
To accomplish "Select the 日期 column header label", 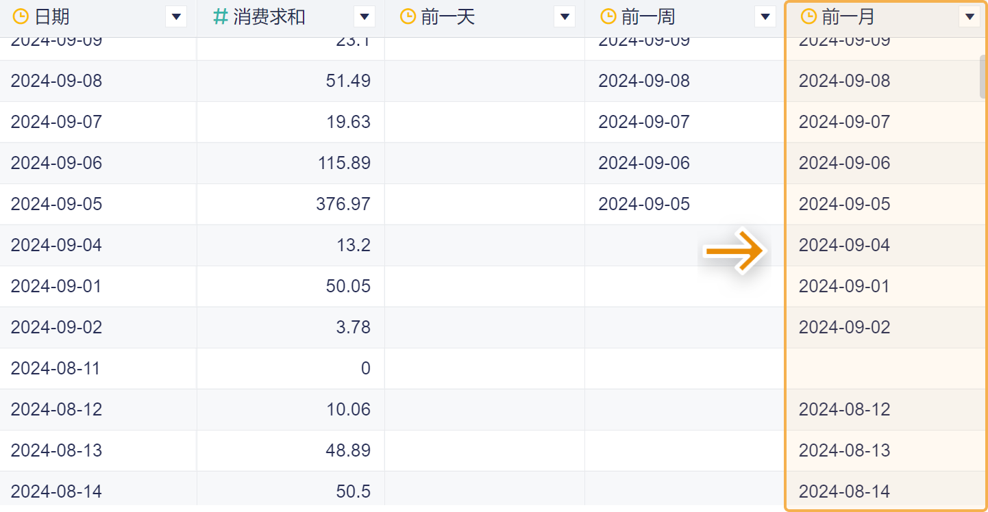I will (51, 17).
